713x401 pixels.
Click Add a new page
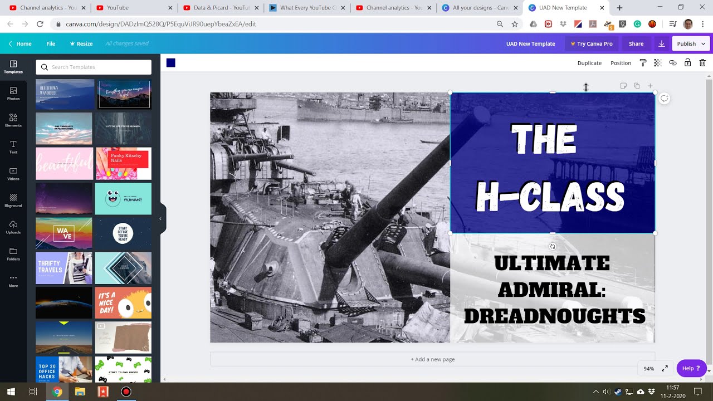click(x=433, y=359)
